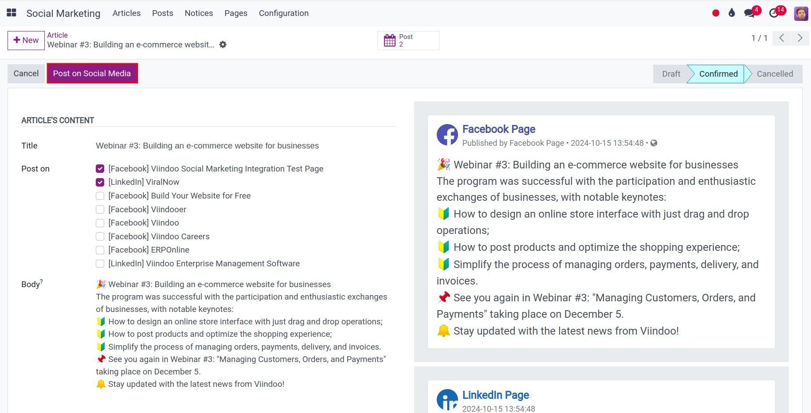Open the Configuration menu

pyautogui.click(x=284, y=13)
